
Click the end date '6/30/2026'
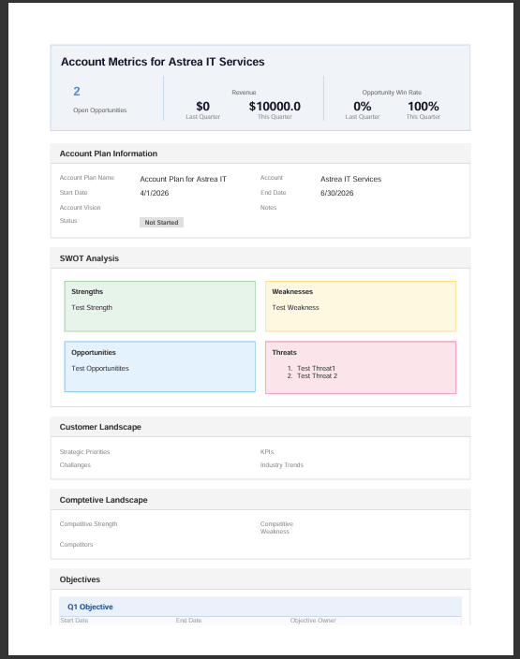[x=337, y=194]
